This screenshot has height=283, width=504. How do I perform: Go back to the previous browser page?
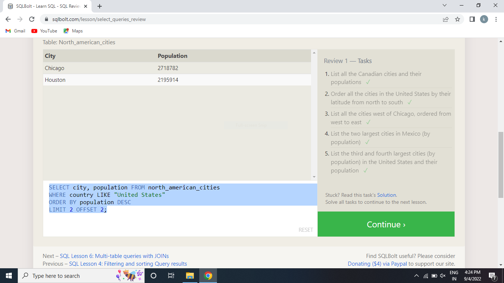tap(8, 19)
